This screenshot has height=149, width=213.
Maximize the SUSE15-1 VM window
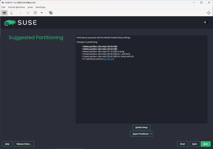201,3
